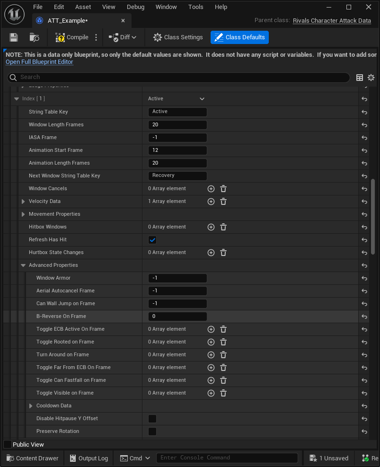Open the Asset menu

(83, 7)
